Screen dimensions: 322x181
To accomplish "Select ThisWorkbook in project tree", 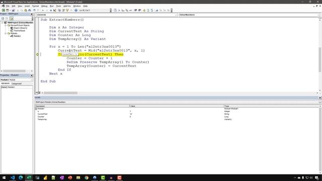I will pyautogui.click(x=19, y=31).
